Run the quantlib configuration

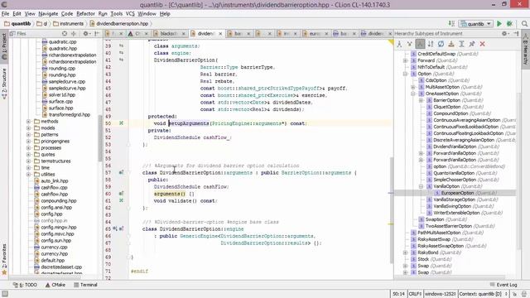[499, 24]
